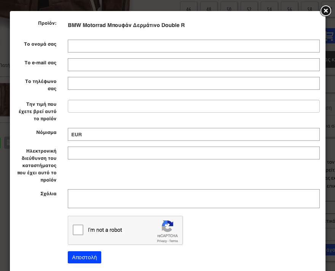Open the Νόμισμα currency field showing EUR

tap(193, 134)
